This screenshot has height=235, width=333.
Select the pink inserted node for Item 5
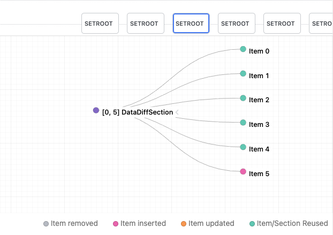(243, 172)
